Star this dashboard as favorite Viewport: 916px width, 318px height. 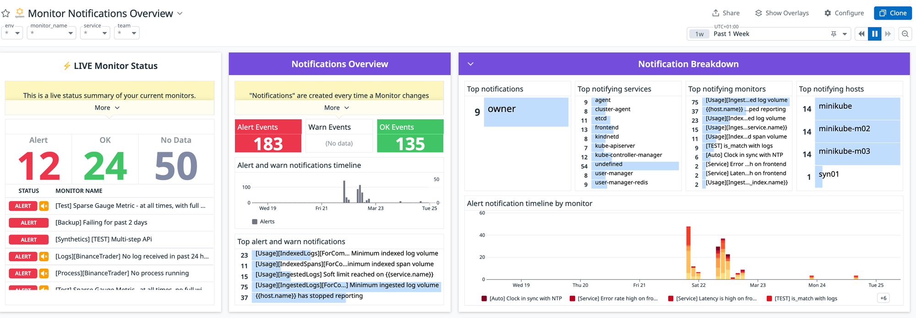coord(6,13)
